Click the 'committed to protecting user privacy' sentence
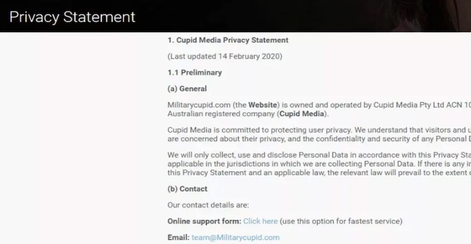 (x=294, y=129)
